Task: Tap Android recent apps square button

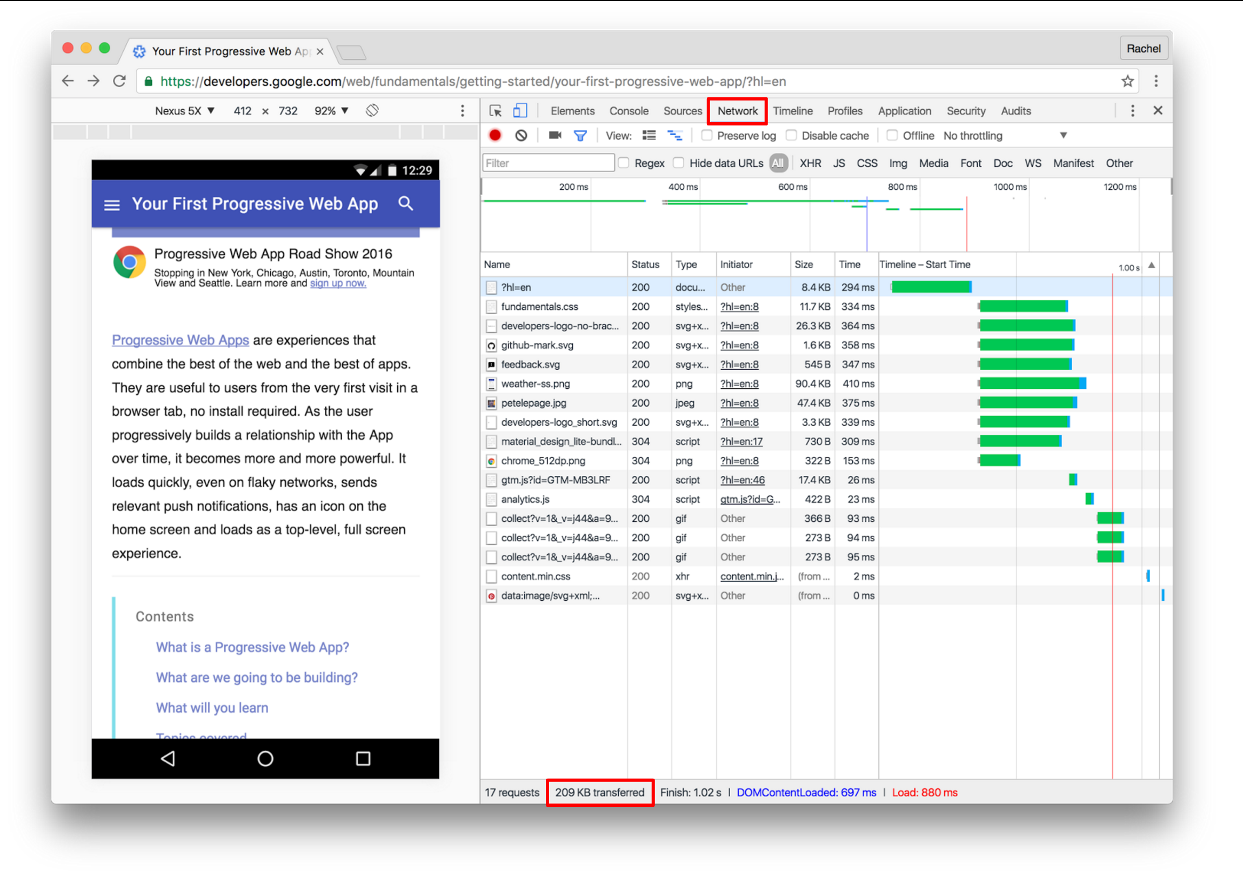Action: [363, 758]
